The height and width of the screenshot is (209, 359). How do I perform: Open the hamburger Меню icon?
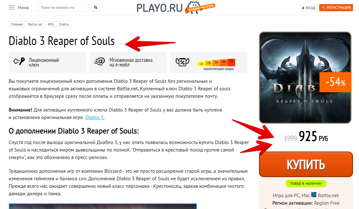pos(12,7)
